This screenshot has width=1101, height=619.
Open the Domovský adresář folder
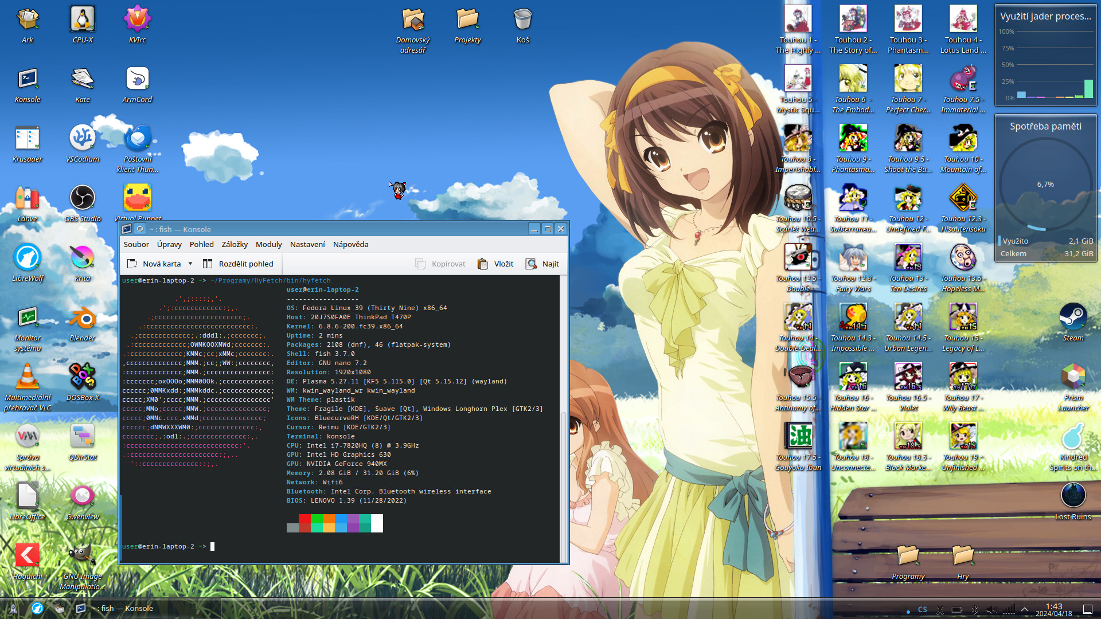[x=412, y=30]
